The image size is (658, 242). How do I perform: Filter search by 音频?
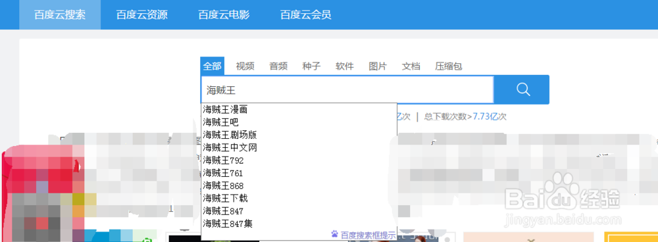pos(278,66)
